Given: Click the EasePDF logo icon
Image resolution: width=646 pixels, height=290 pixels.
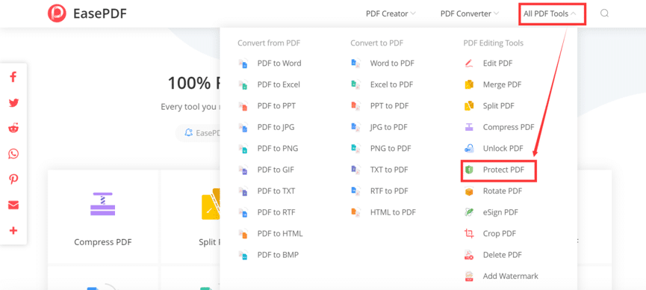Looking at the screenshot, I should click(57, 13).
